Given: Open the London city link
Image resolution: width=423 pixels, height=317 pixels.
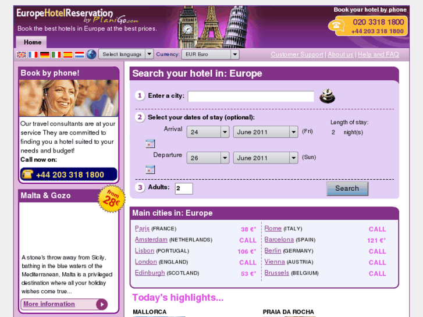Looking at the screenshot, I should [x=145, y=262].
